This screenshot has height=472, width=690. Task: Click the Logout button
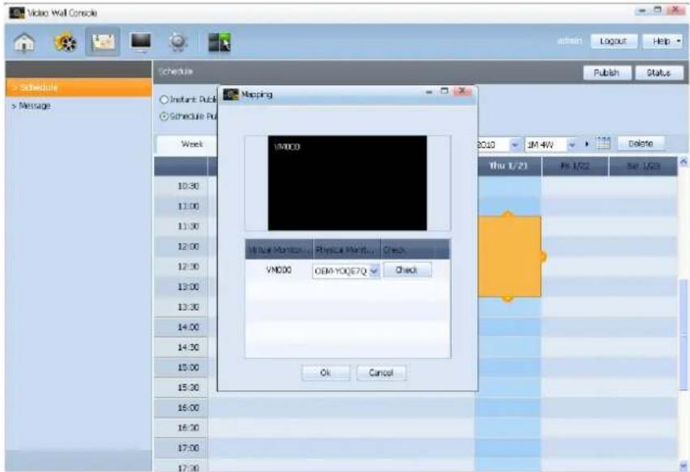pos(614,41)
